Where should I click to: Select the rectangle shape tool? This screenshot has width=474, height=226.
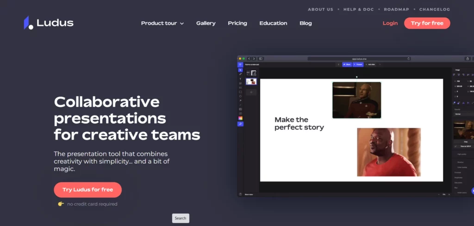coord(240,92)
